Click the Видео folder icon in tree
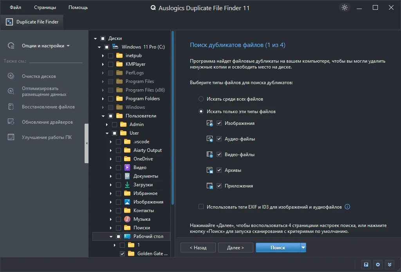The height and width of the screenshot is (272, 401). [127, 168]
